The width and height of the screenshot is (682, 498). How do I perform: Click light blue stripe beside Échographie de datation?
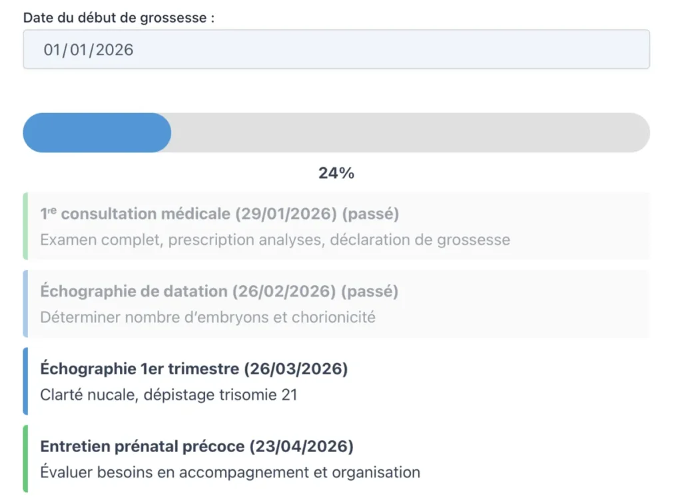pyautogui.click(x=25, y=304)
